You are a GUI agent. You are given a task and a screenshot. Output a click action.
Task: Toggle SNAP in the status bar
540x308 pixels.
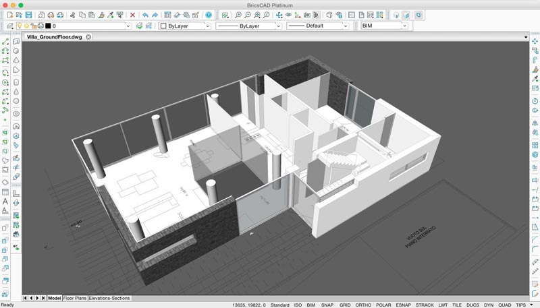point(327,305)
